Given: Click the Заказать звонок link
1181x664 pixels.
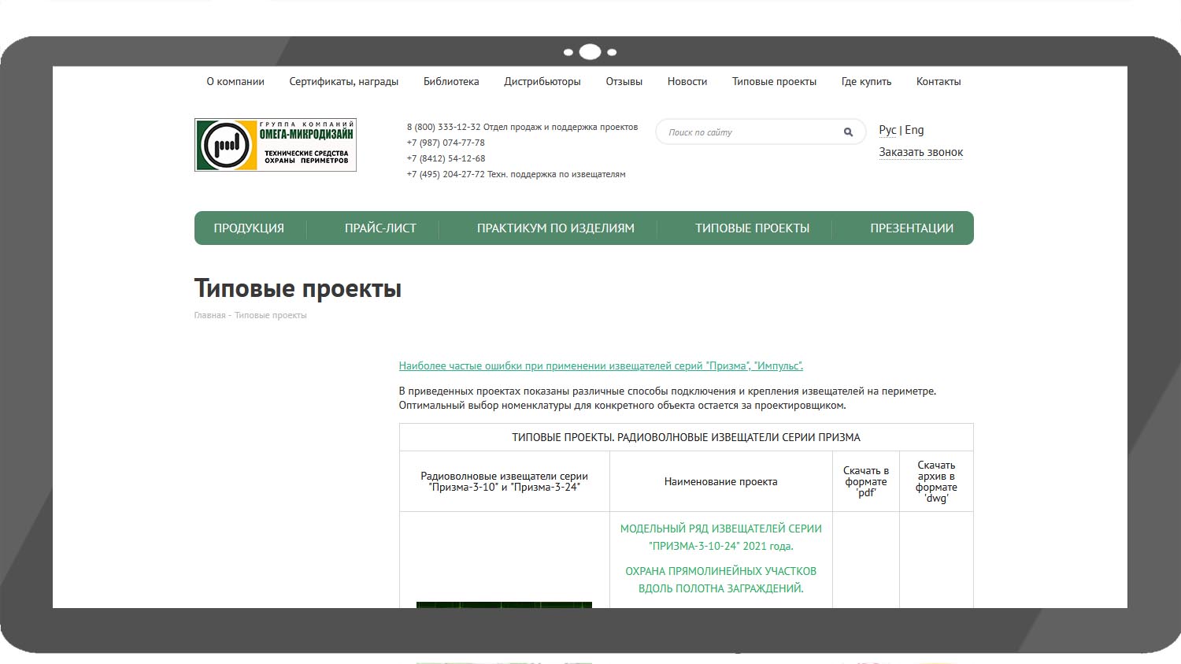Looking at the screenshot, I should tap(921, 152).
